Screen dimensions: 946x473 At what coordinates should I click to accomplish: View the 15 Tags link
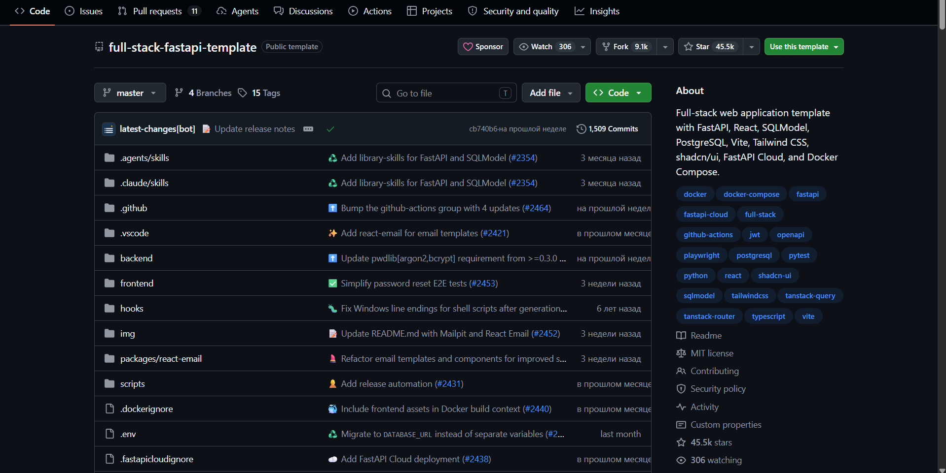(x=259, y=93)
